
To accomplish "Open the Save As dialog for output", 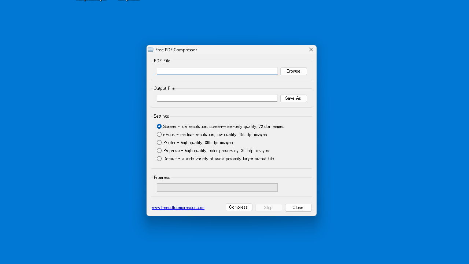I will [x=293, y=98].
